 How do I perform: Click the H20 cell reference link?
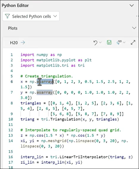[x=14, y=43]
